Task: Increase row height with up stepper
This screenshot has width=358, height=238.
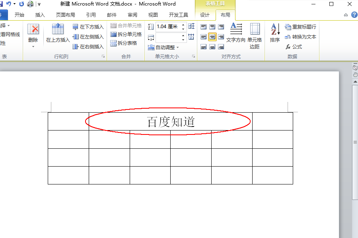Action: [183, 25]
